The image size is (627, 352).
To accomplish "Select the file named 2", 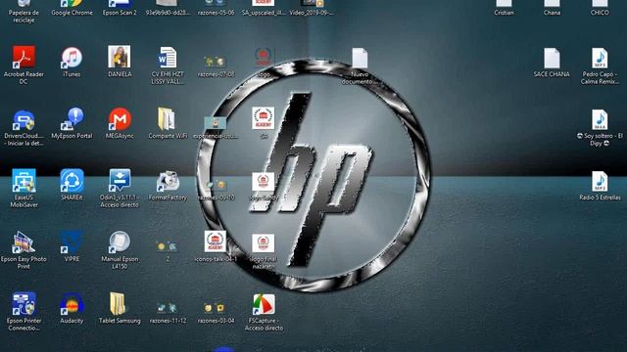I will point(168,246).
